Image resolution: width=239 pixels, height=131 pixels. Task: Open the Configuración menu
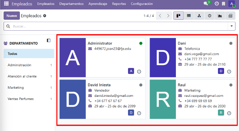pyautogui.click(x=142, y=4)
